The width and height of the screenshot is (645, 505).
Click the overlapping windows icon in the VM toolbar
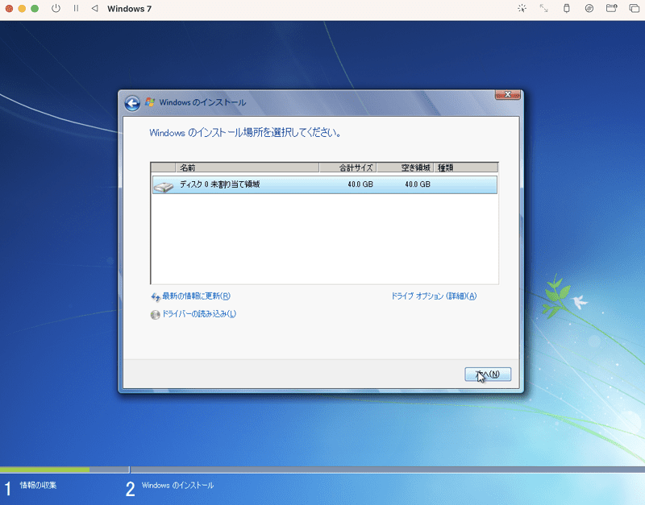click(x=634, y=9)
